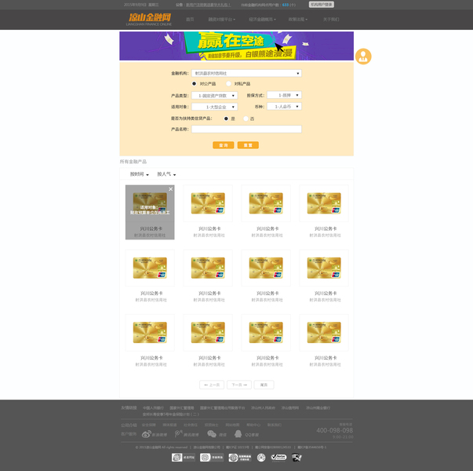Open the 国家外汇管理局 footer link
Screen dimensions: 473x471
[x=182, y=408]
